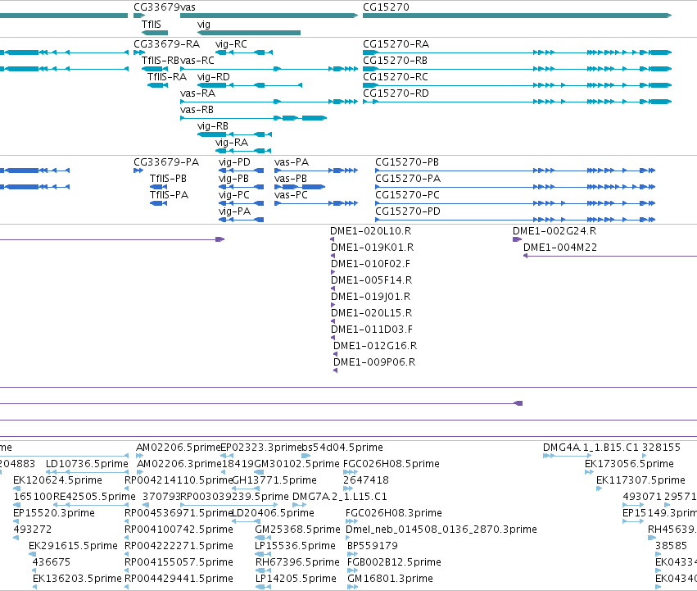Click the RE42505.5prime EST label
The image size is (697, 591).
[94, 497]
